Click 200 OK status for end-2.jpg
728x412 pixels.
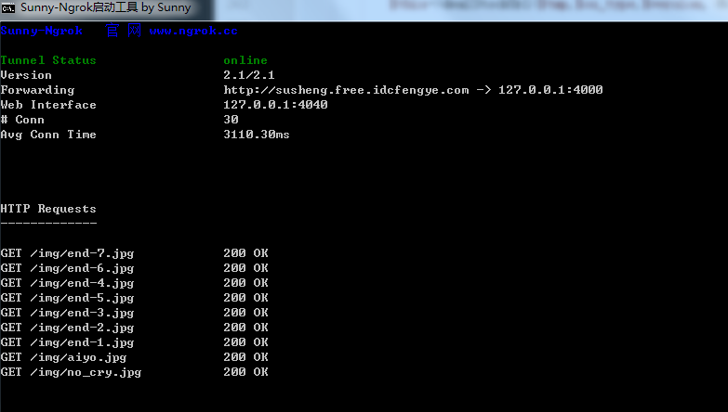(245, 328)
